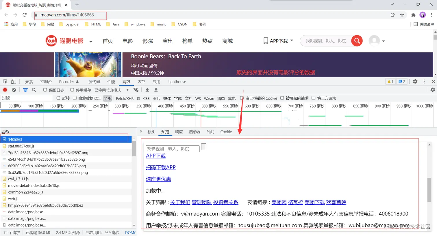Click the browser forward arrow
This screenshot has width=437, height=236.
pyautogui.click(x=15, y=15)
